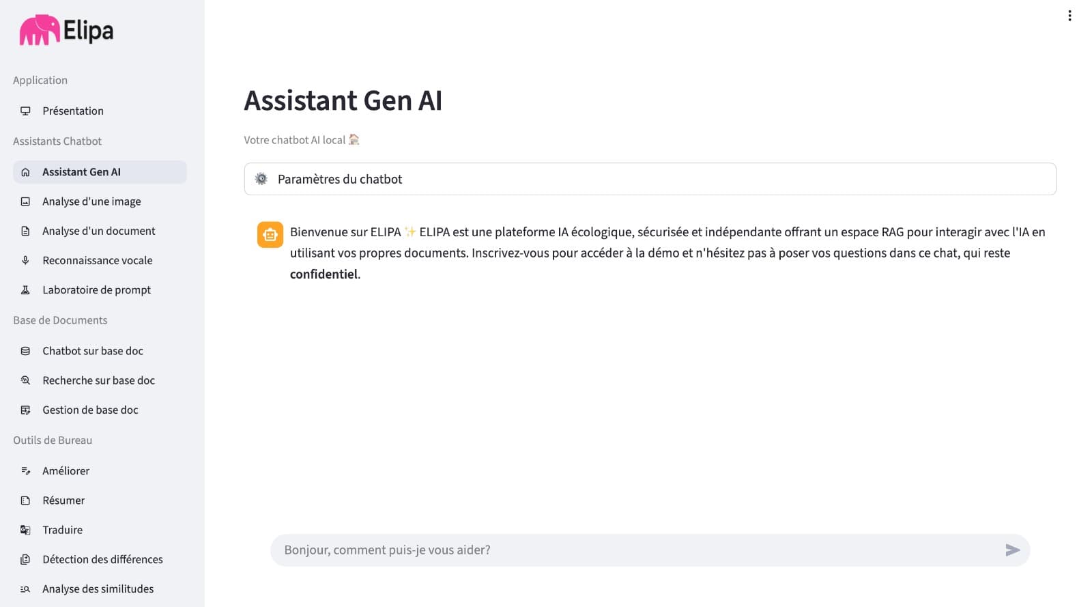The height and width of the screenshot is (607, 1092).
Task: Click the document icon for Analyse d'un document
Action: 26,231
